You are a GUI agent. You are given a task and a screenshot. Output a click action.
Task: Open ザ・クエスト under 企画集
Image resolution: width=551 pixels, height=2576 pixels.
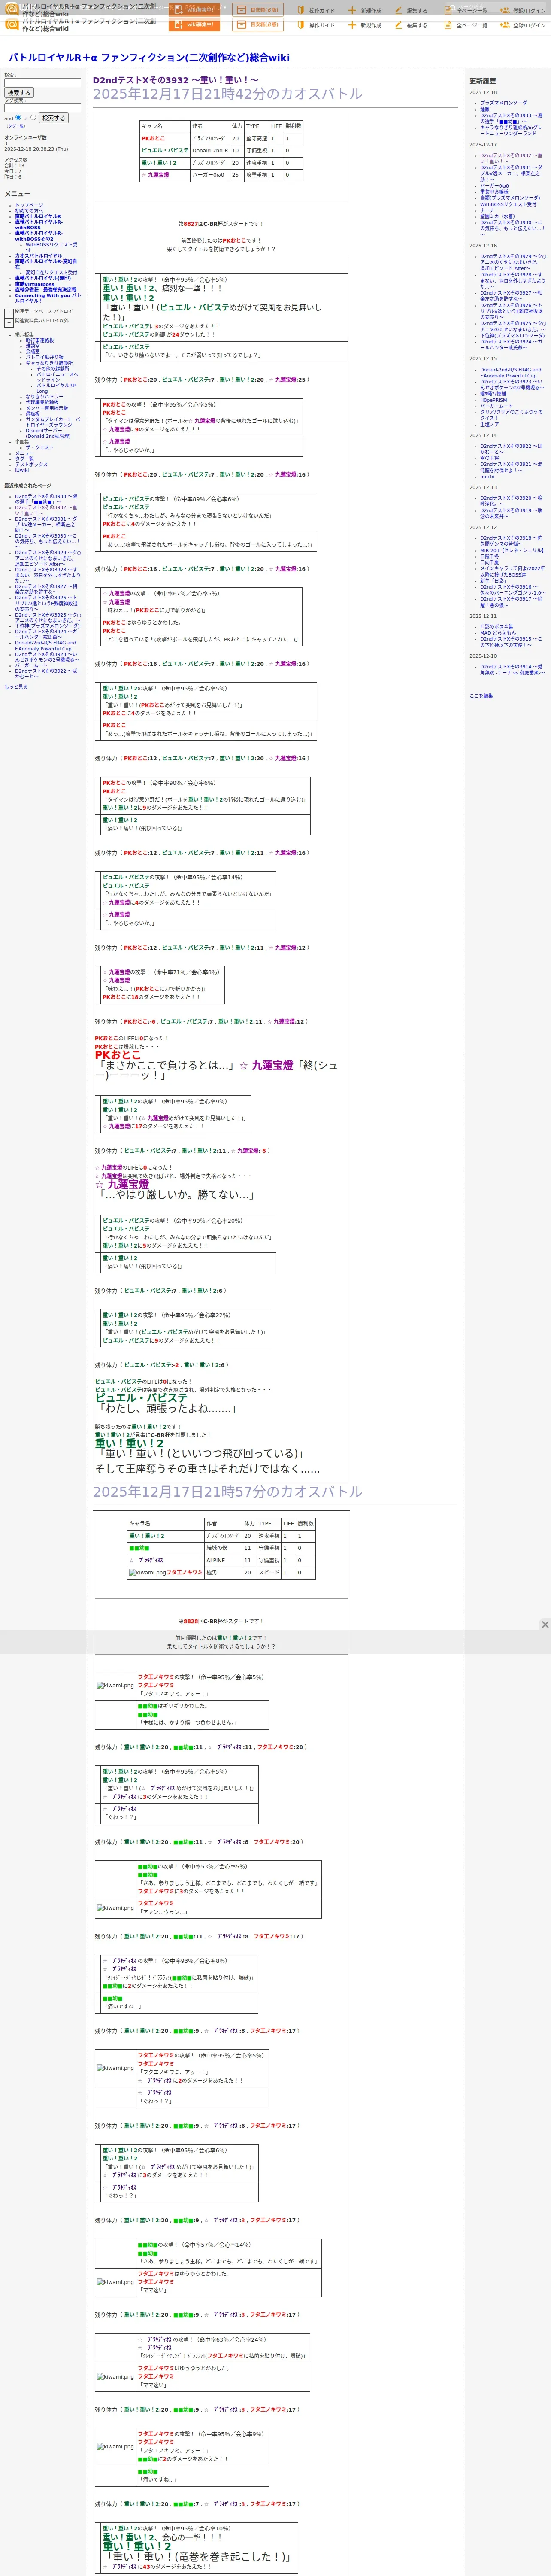click(40, 447)
